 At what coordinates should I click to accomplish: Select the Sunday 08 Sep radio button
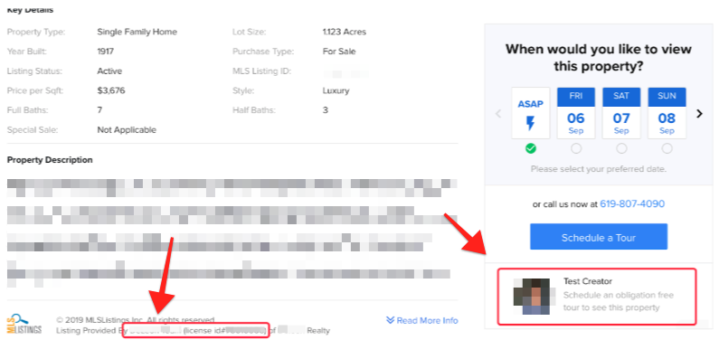[667, 148]
